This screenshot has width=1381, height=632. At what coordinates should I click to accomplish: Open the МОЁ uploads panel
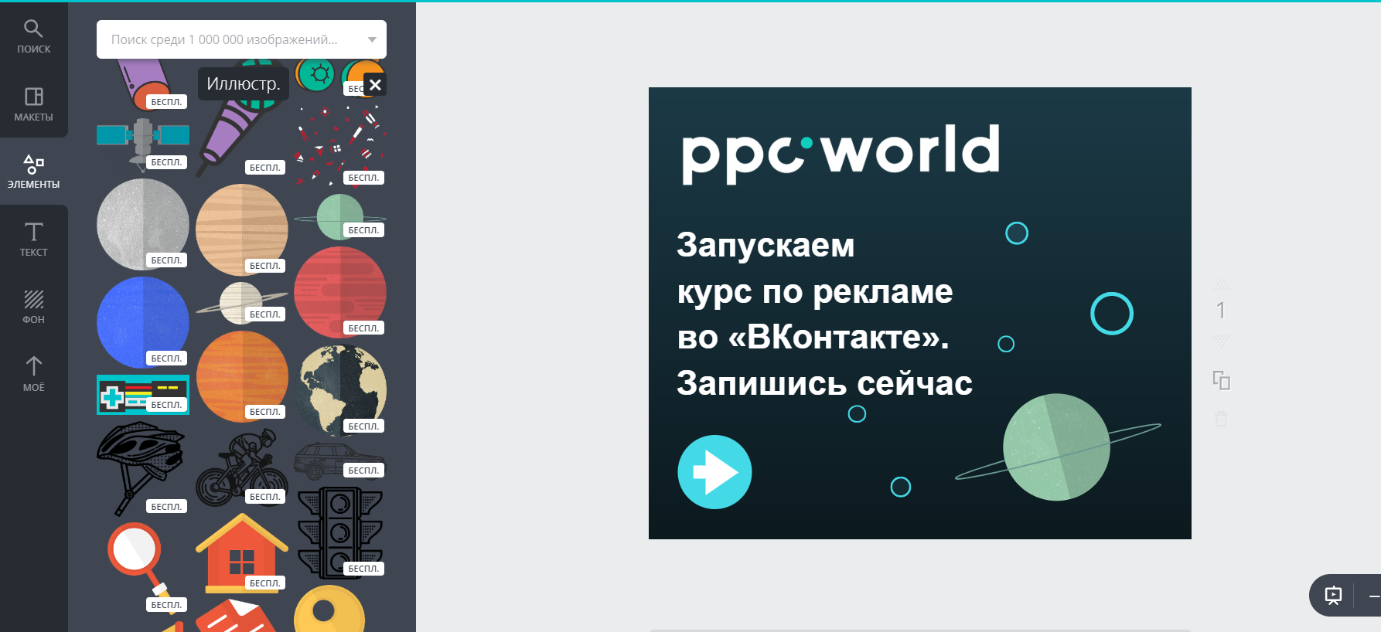tap(33, 374)
